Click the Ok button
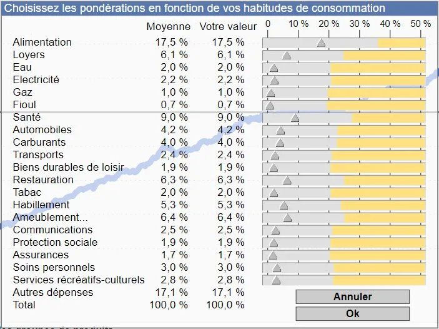The width and height of the screenshot is (439, 329). (x=352, y=313)
